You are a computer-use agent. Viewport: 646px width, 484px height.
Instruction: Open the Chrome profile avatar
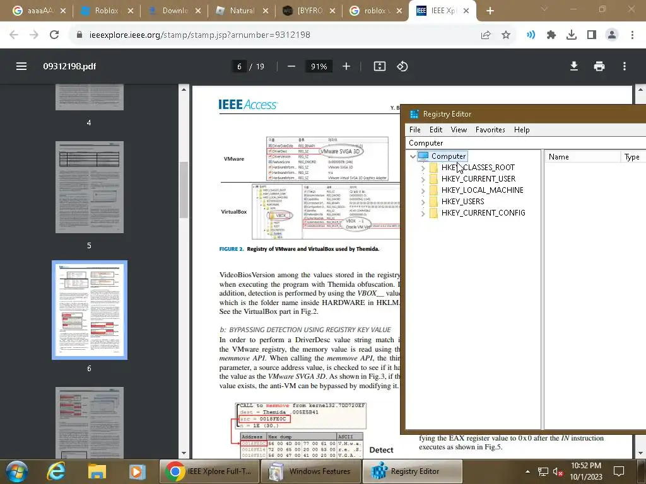coord(612,35)
